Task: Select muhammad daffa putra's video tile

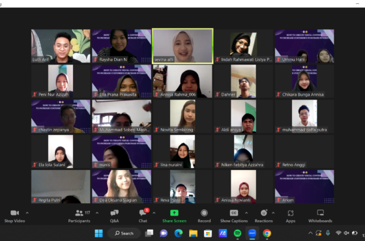Action: [x=304, y=117]
